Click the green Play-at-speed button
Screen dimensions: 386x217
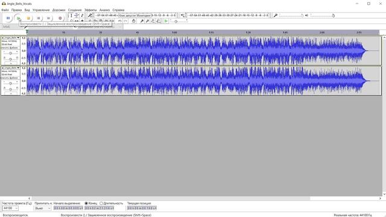(x=166, y=21)
